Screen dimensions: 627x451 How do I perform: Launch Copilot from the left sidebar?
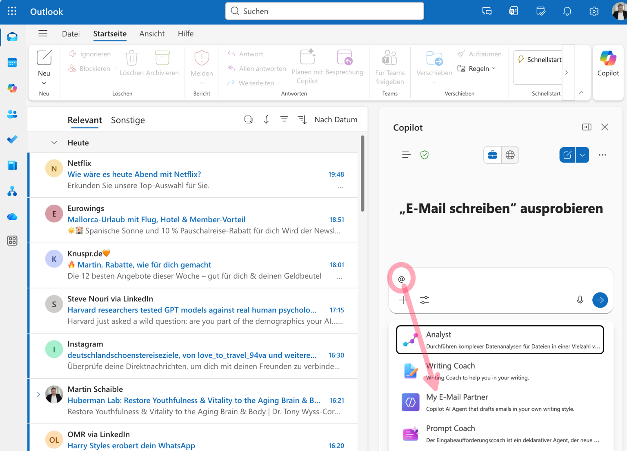click(x=12, y=88)
